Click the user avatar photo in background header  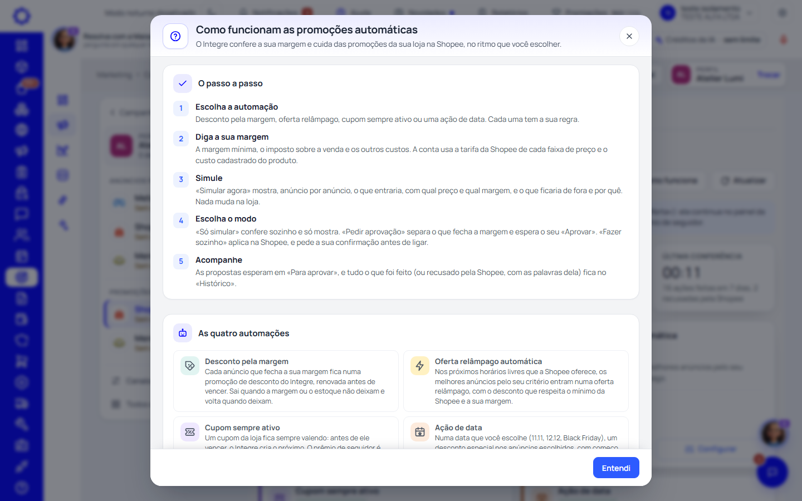[x=65, y=40]
